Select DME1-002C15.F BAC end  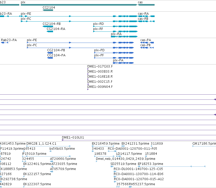click(88, 84)
